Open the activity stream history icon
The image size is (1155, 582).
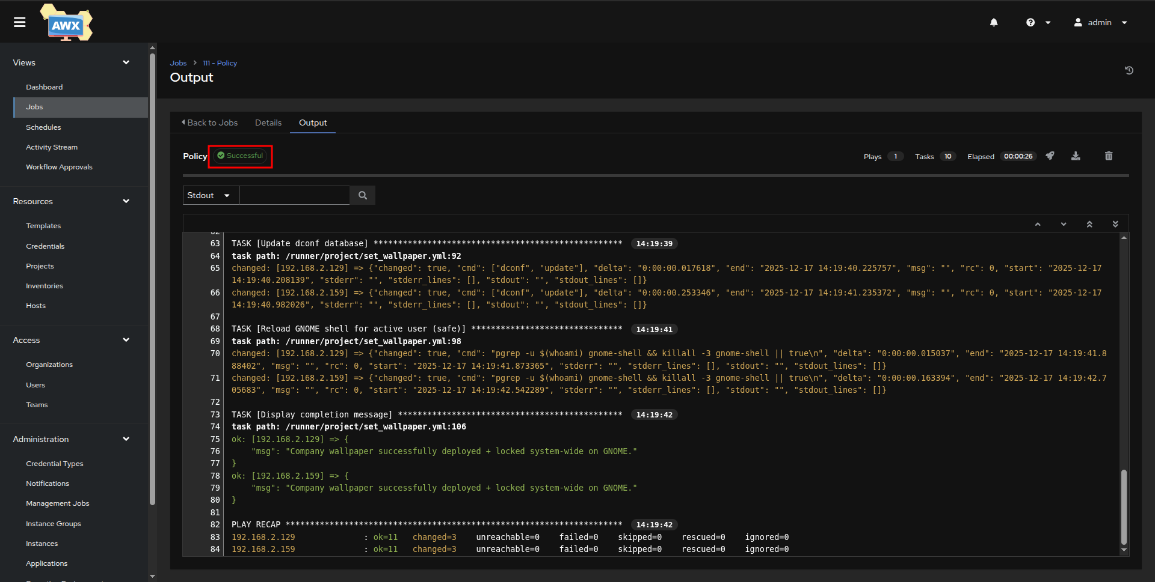(1129, 70)
